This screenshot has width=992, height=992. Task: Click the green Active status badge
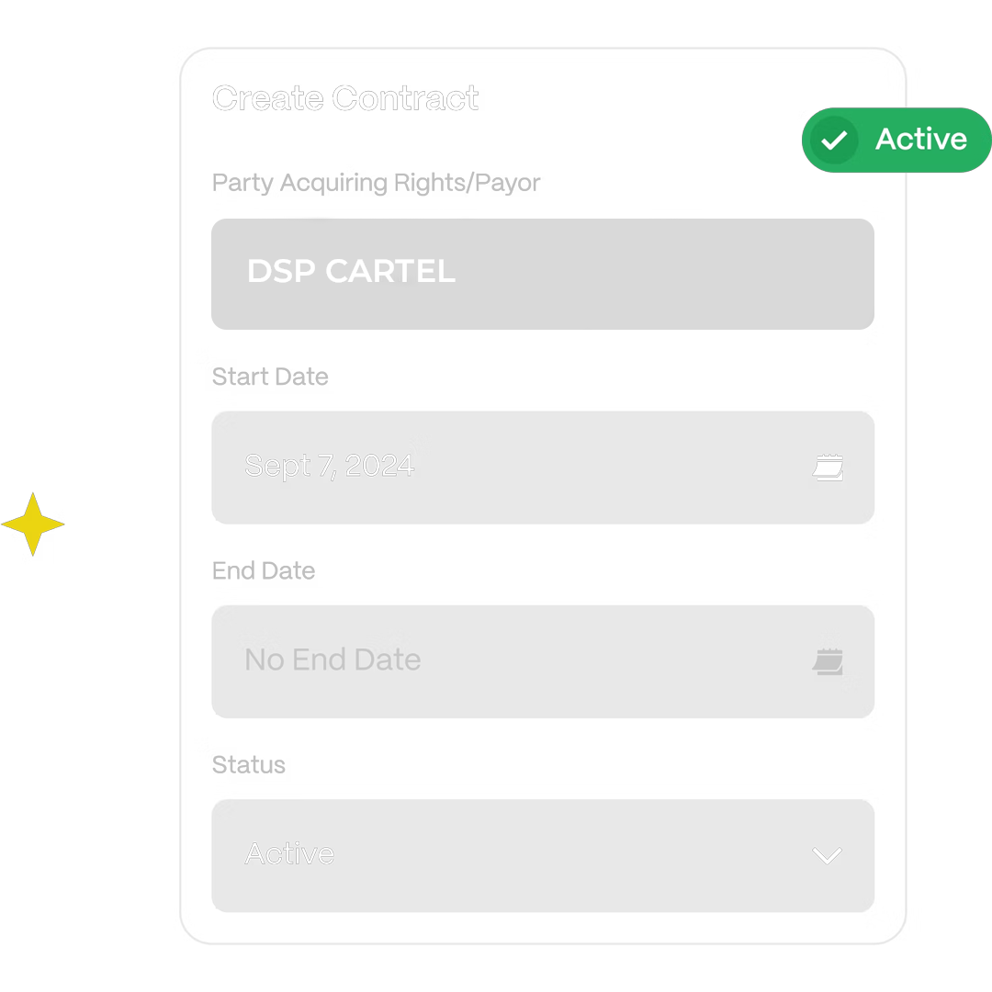click(x=896, y=141)
